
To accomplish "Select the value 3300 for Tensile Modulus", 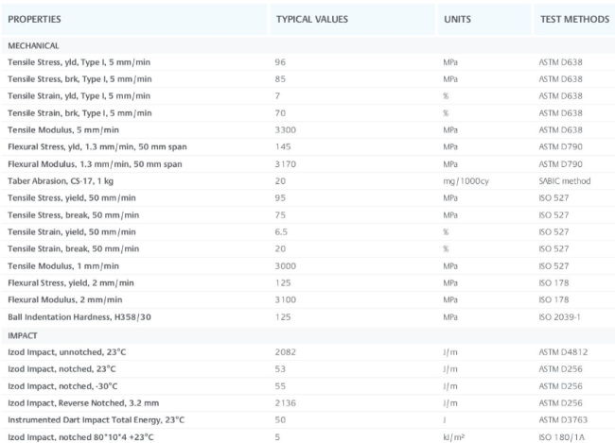I will (285, 130).
